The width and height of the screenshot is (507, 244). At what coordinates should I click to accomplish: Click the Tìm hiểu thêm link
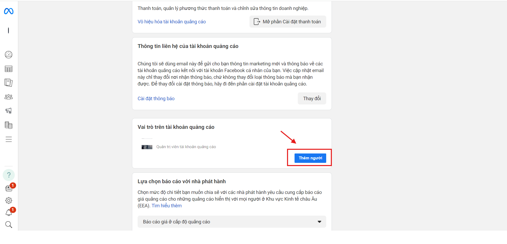coord(167,206)
